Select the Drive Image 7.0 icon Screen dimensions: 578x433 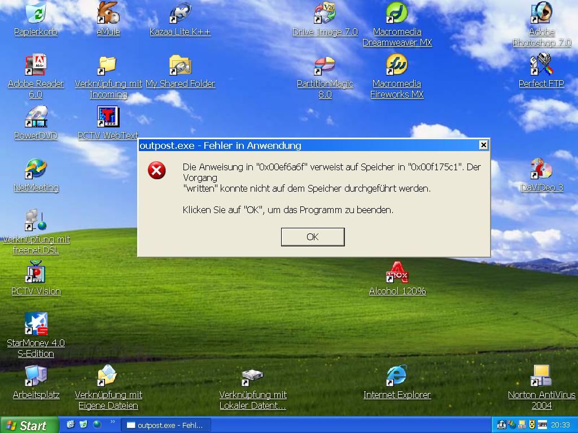point(325,12)
